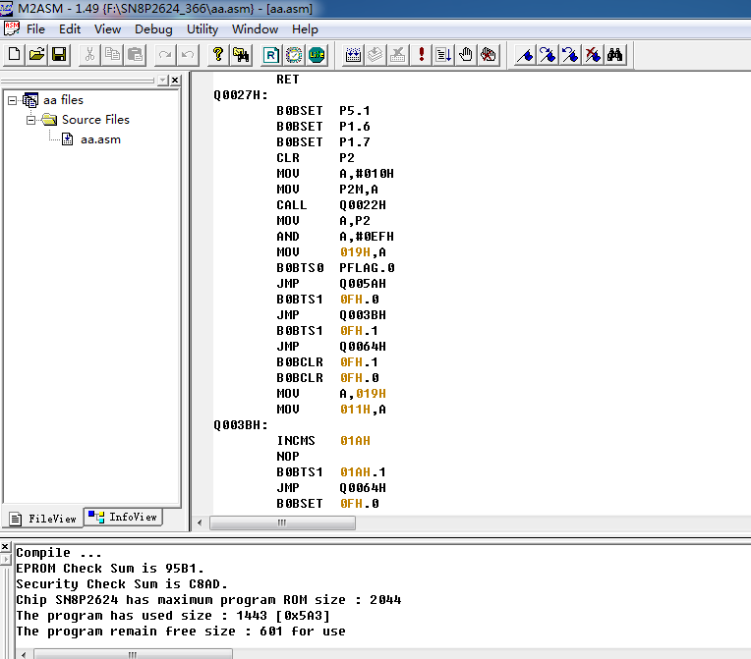The image size is (751, 659).
Task: Select aa.asm in the file tree
Action: (99, 139)
